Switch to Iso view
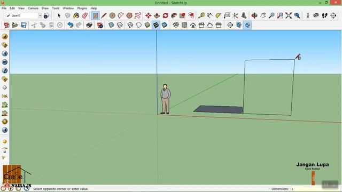The width and height of the screenshot is (342, 192). [x=176, y=25]
